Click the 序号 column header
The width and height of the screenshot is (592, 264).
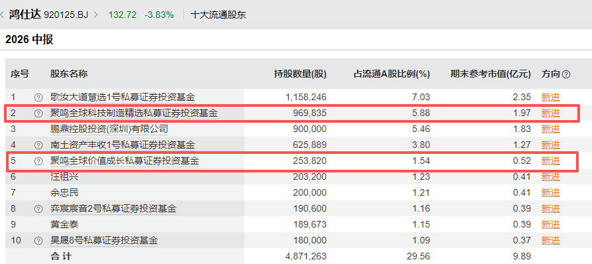point(20,74)
